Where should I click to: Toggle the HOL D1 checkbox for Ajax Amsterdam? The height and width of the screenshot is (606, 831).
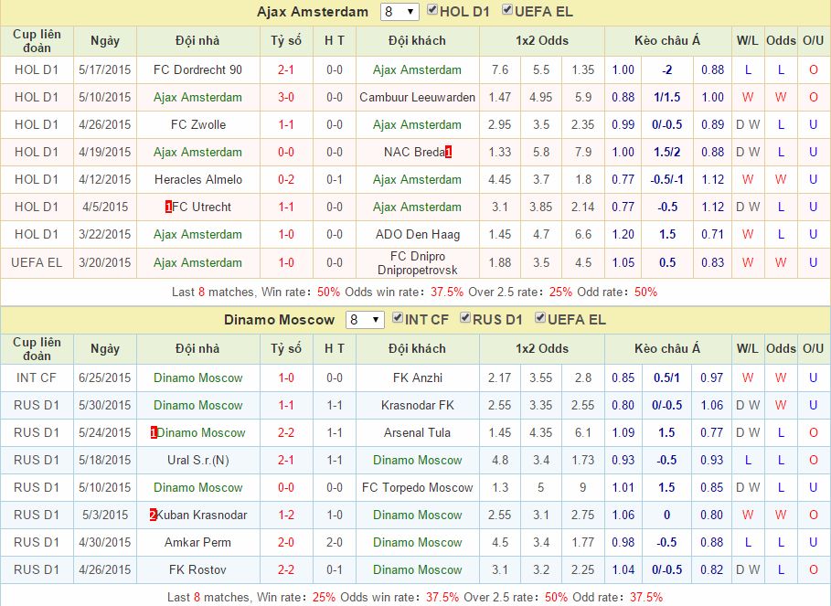432,9
